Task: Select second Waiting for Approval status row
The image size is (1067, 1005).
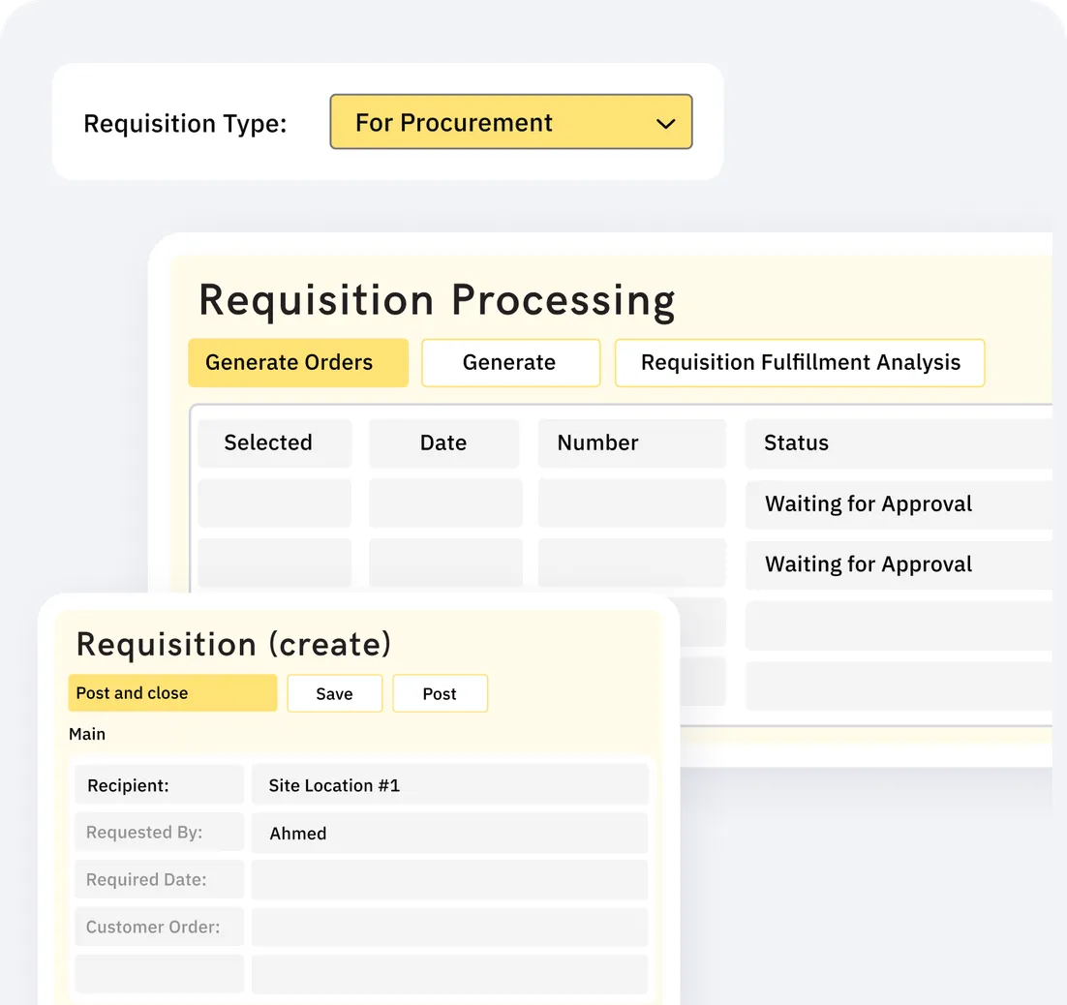Action: [899, 564]
